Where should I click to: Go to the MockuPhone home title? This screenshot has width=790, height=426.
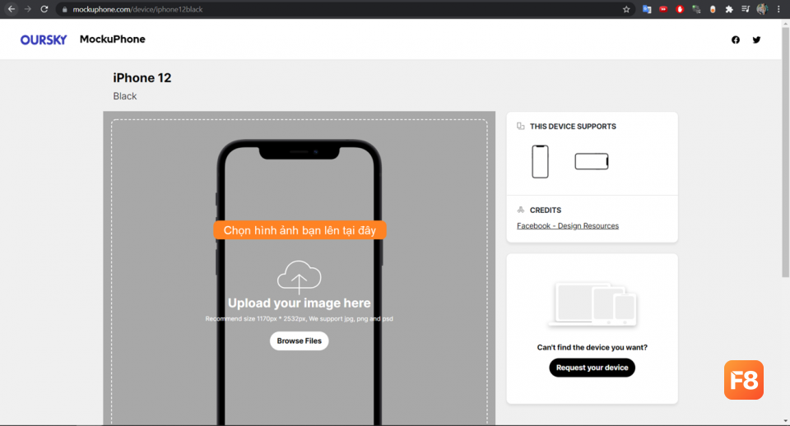(113, 39)
